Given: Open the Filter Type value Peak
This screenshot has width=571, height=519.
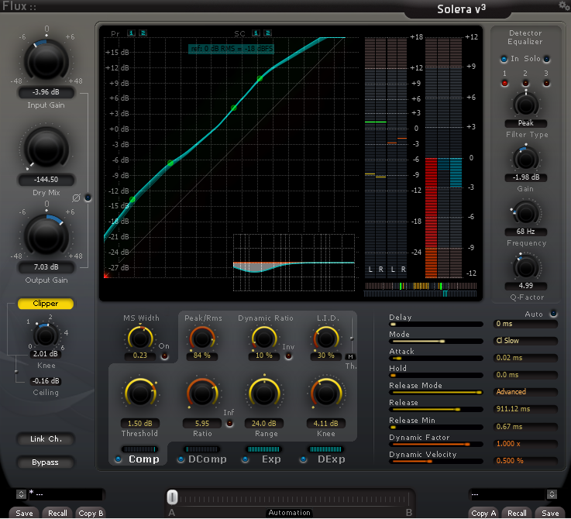Looking at the screenshot, I should pyautogui.click(x=526, y=123).
